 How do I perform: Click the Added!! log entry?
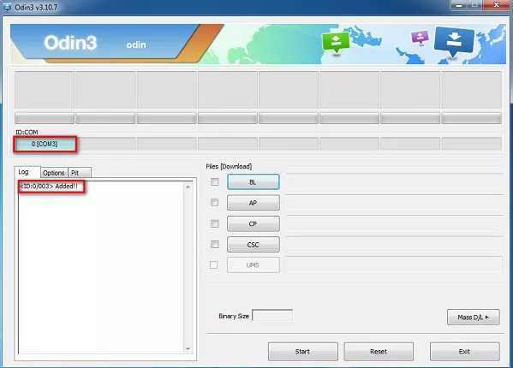coord(49,187)
